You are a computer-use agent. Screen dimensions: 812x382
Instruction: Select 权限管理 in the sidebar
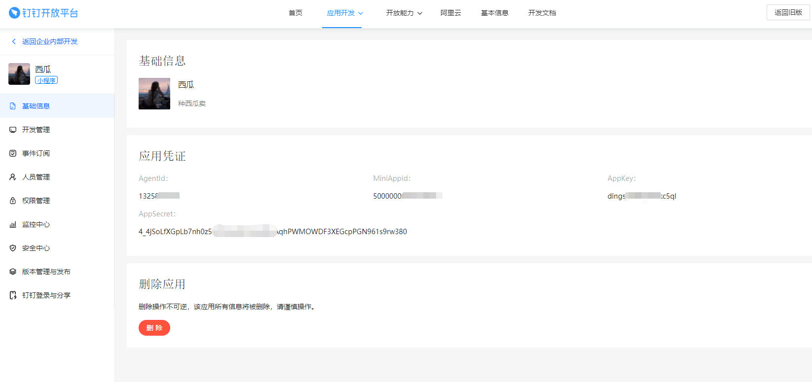click(57, 201)
